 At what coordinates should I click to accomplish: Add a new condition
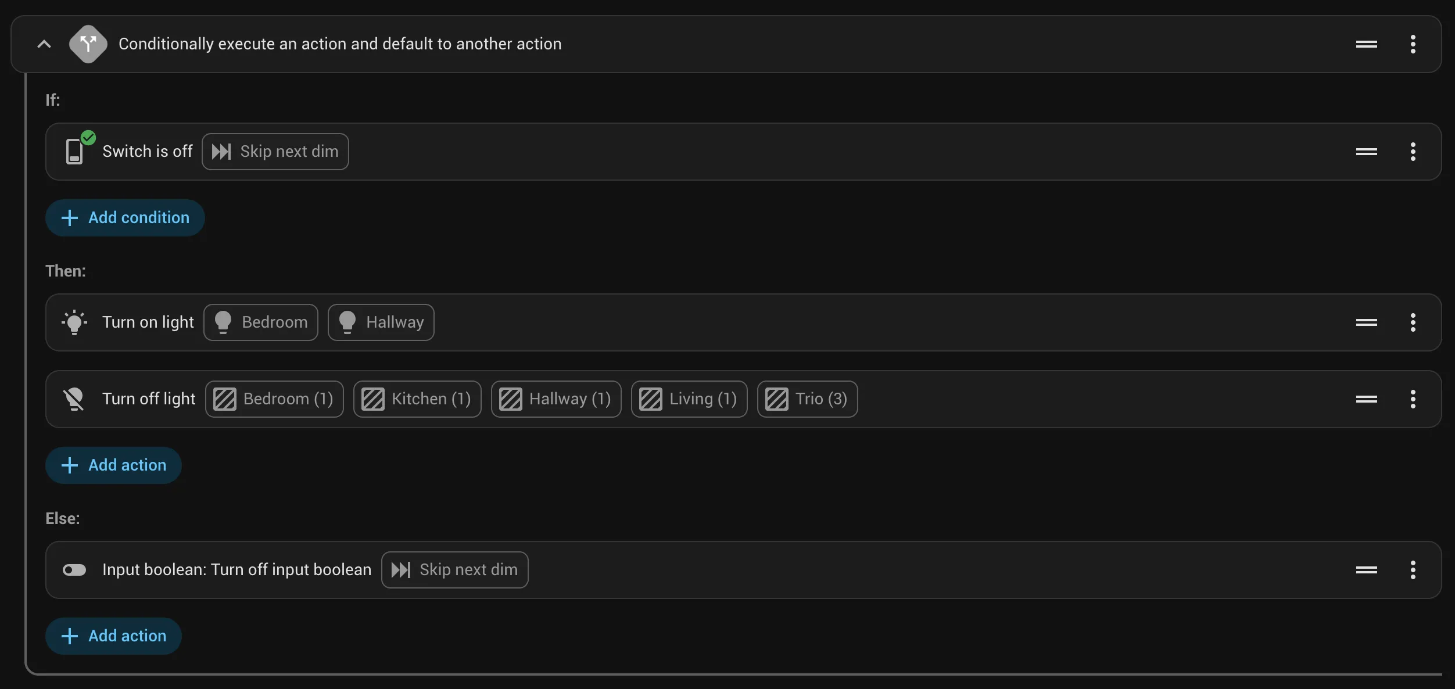[125, 218]
